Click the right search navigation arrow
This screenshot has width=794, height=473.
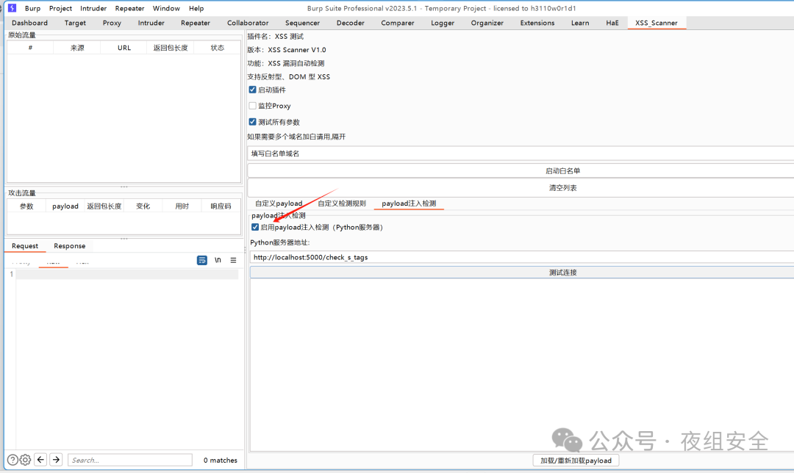click(x=55, y=459)
